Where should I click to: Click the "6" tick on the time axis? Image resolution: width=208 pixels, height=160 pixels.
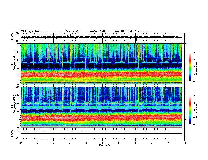point(119,143)
